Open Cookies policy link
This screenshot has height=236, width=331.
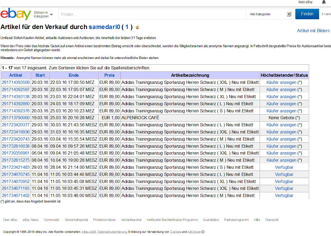coord(175,232)
